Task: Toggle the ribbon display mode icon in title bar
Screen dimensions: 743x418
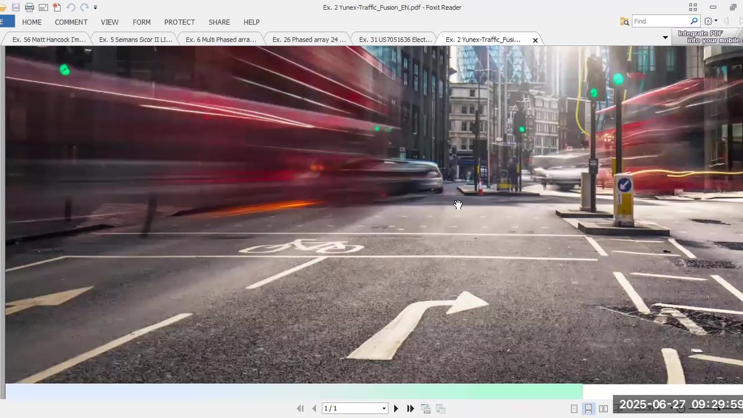Action: click(692, 8)
